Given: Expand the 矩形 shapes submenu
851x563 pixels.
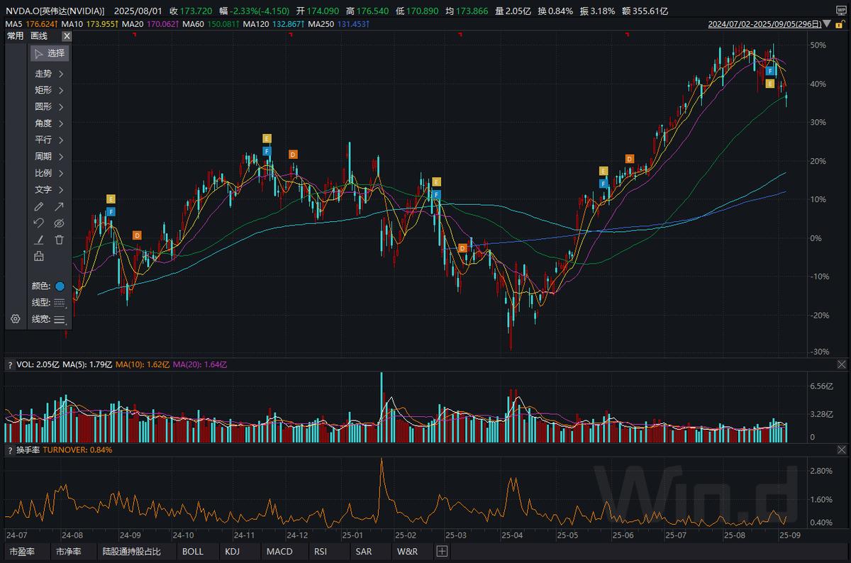Looking at the screenshot, I should pos(50,90).
